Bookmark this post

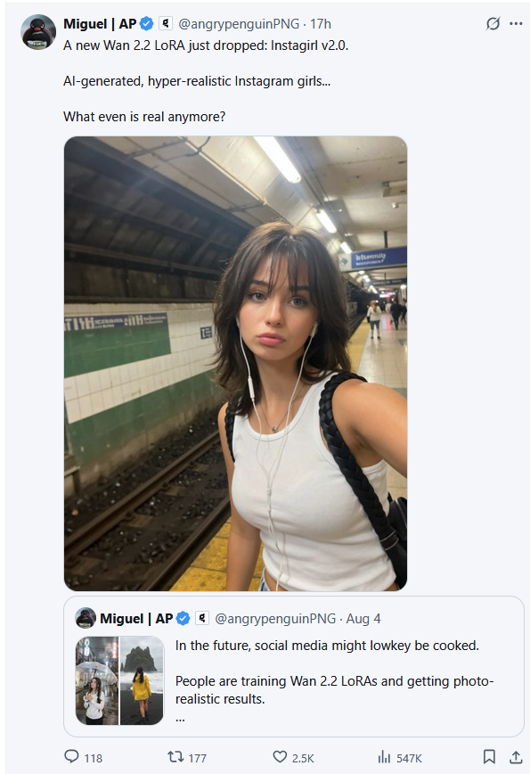pos(489,756)
